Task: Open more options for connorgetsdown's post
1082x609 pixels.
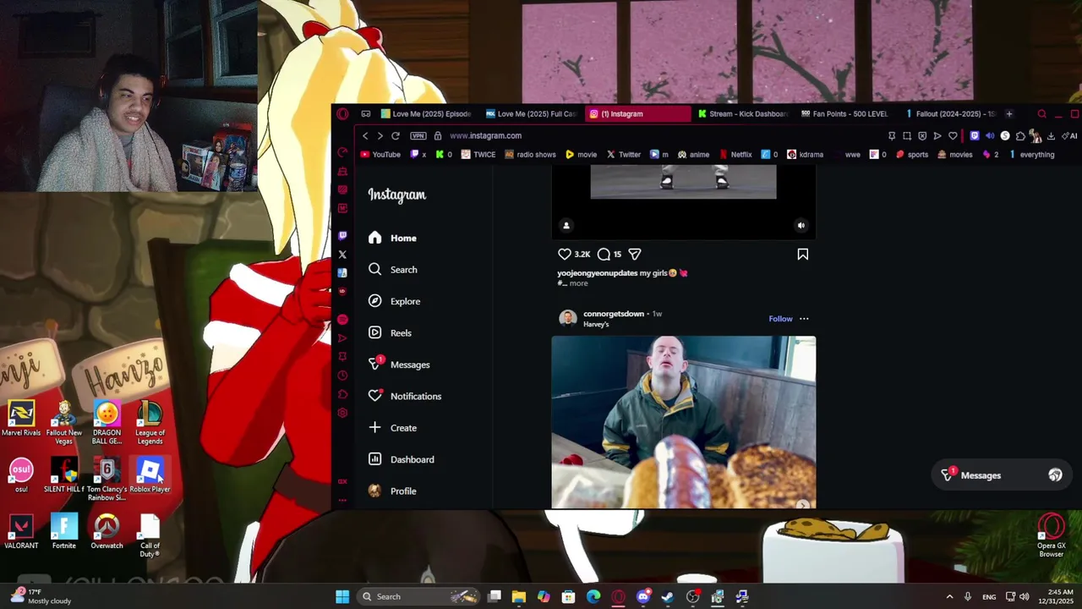Action: (804, 319)
